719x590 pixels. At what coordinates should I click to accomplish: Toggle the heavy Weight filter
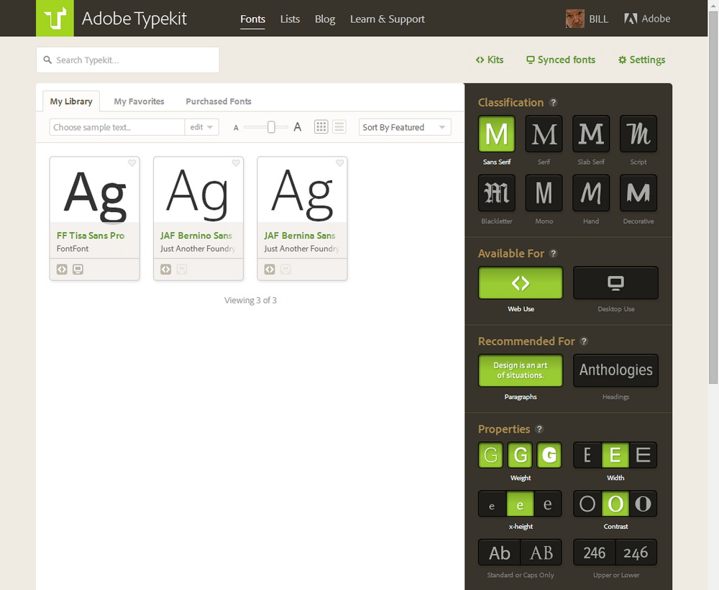tap(549, 455)
